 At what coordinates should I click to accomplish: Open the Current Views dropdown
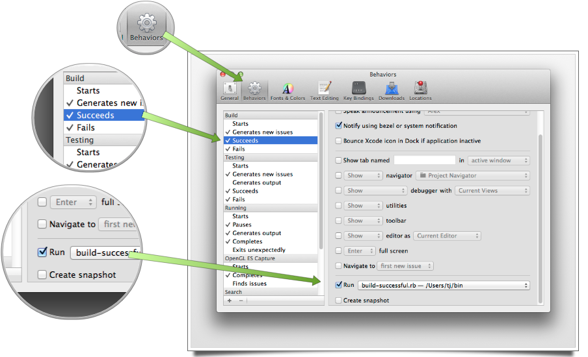coord(492,190)
